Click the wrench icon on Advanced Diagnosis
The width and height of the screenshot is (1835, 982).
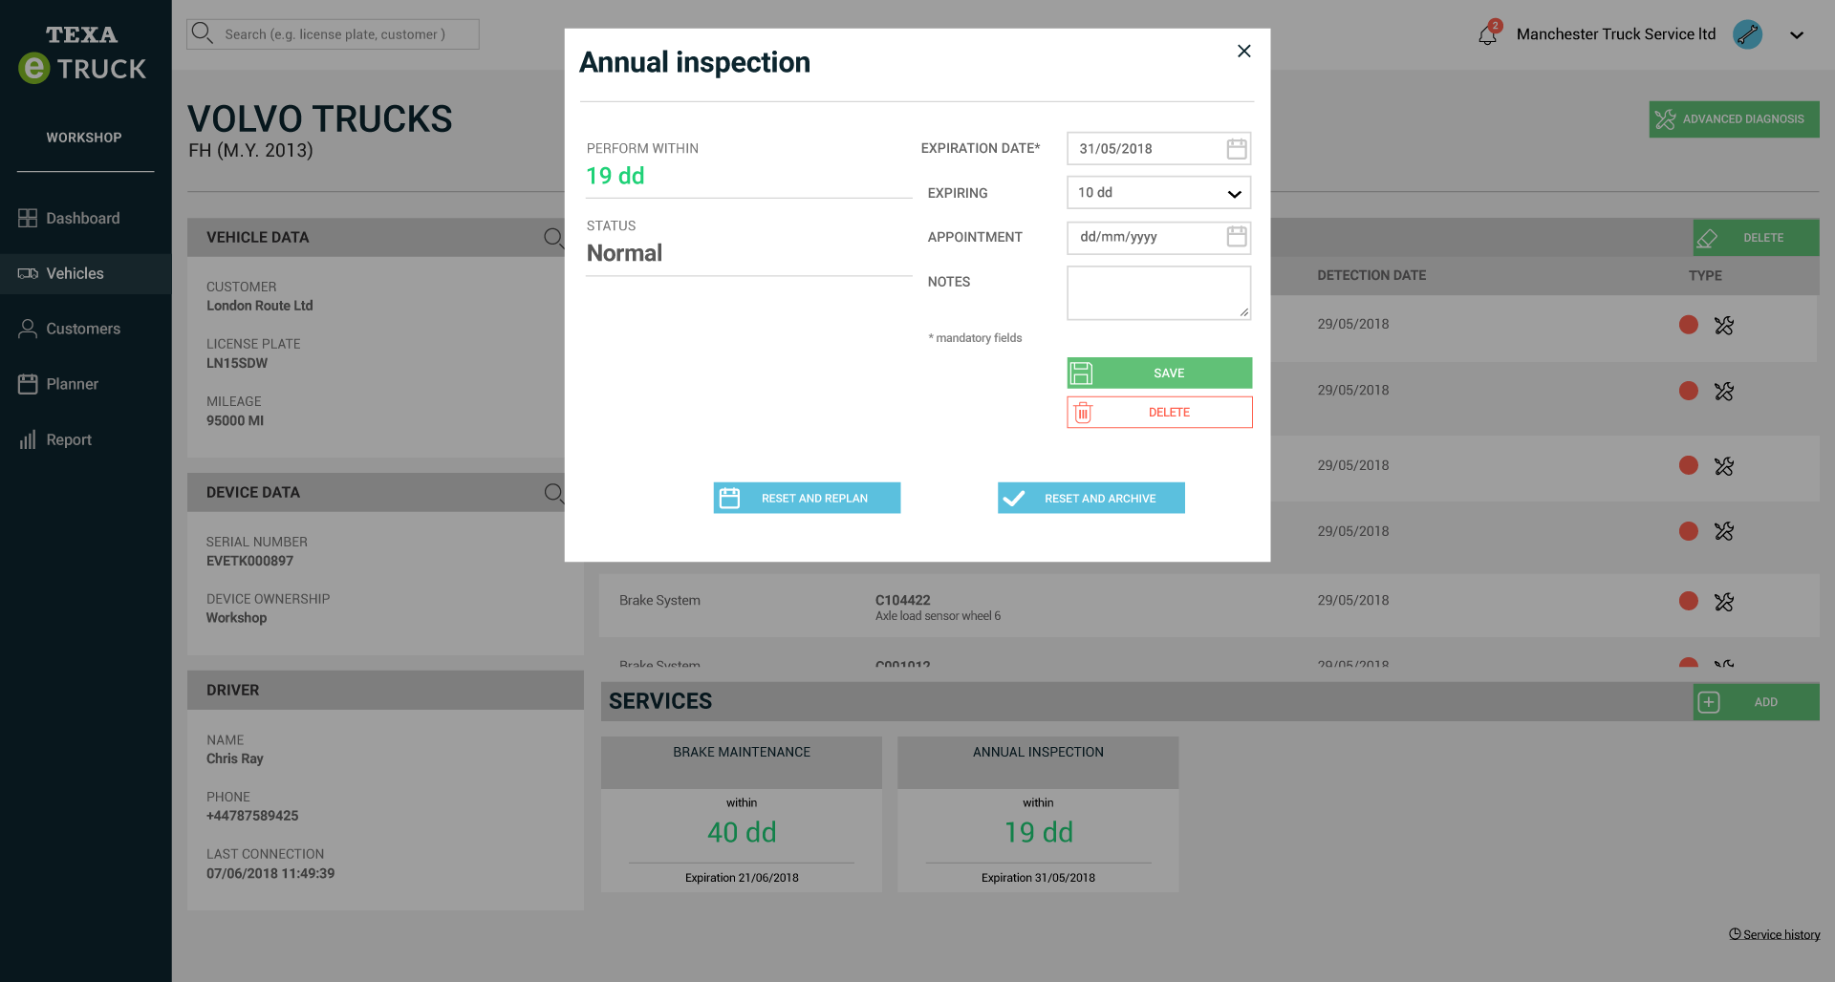[1666, 119]
